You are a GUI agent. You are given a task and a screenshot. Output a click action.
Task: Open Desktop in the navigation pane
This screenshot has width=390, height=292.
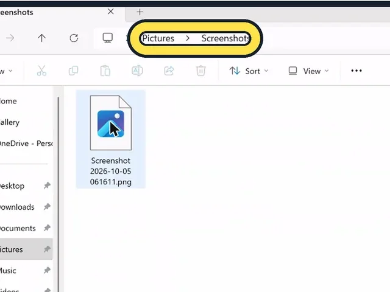tap(12, 186)
